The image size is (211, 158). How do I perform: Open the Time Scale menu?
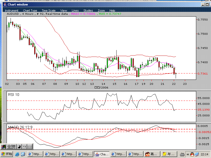tap(49, 11)
